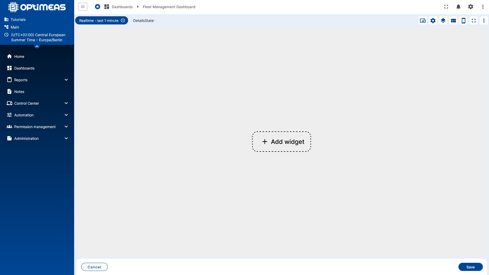Open DetailsState dropdown
This screenshot has width=489, height=275.
coord(144,21)
